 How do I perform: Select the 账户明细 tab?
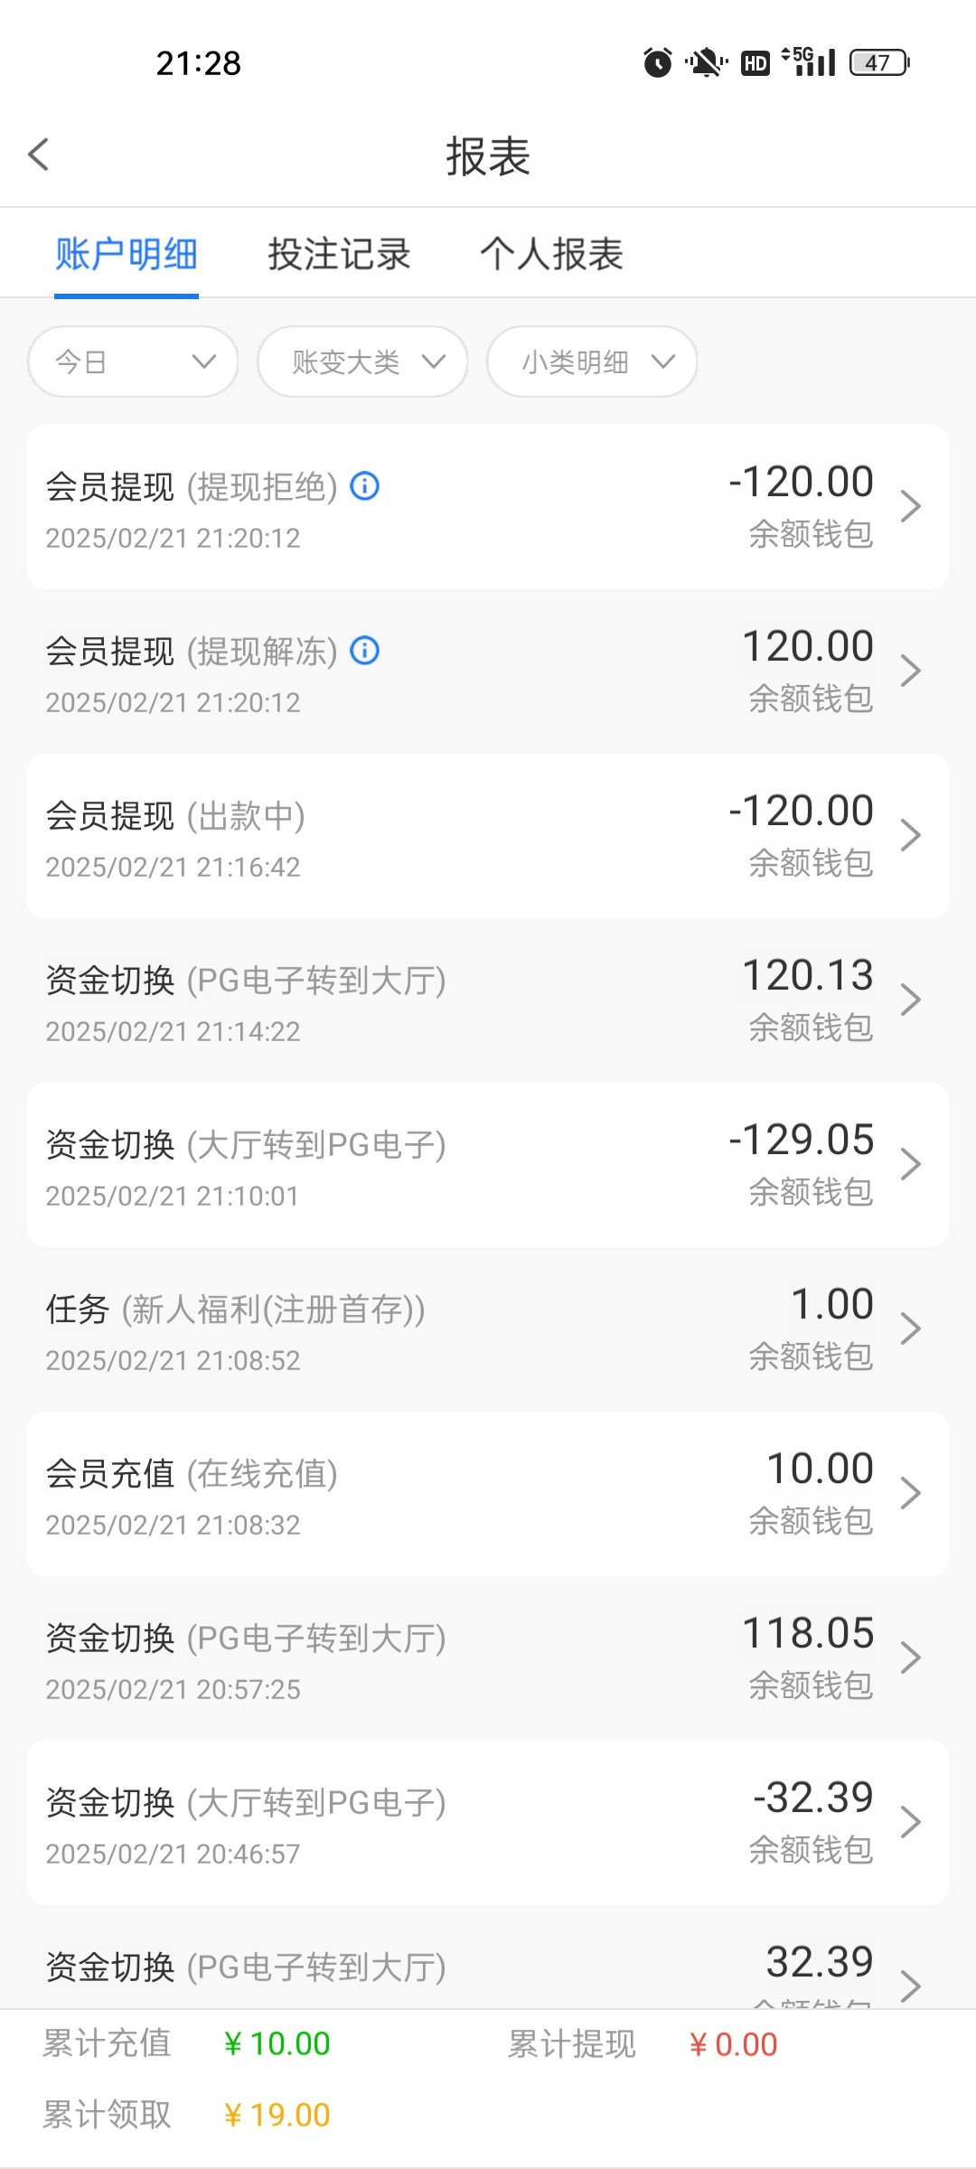[127, 254]
